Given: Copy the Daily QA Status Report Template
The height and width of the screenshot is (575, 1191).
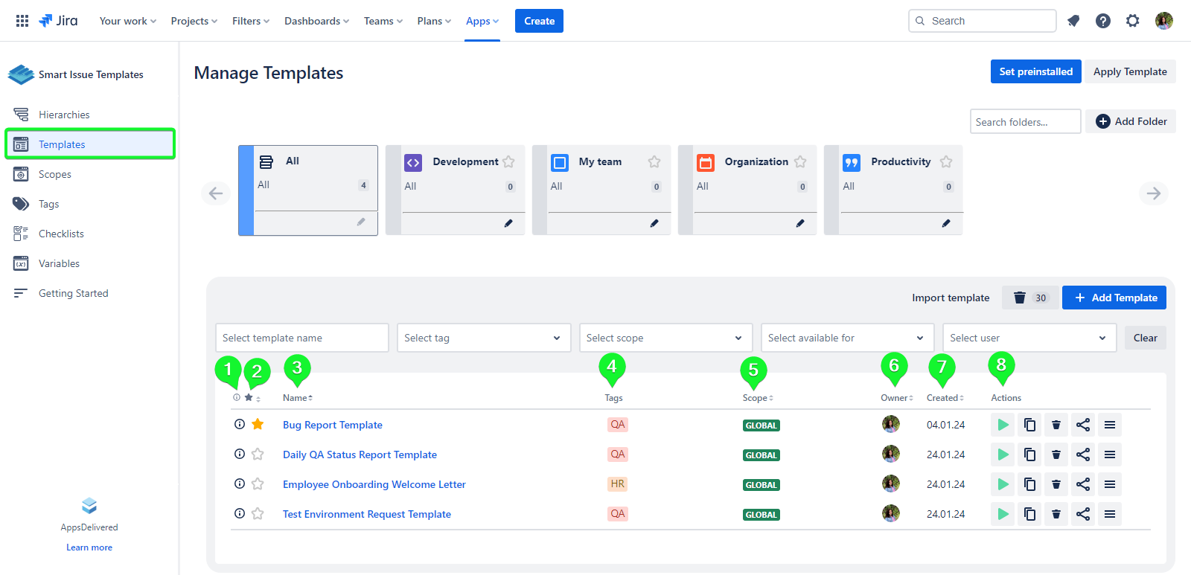Looking at the screenshot, I should click(1029, 454).
